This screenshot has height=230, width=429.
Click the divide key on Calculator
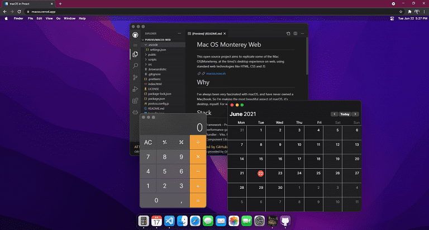(x=198, y=142)
